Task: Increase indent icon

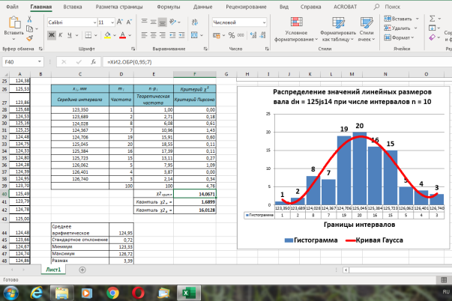Action: [x=181, y=35]
